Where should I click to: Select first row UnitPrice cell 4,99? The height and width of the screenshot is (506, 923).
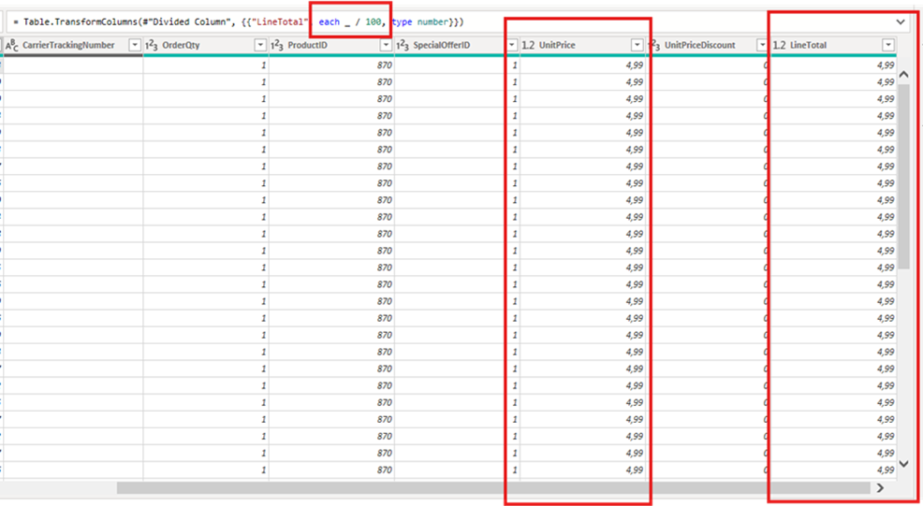coord(583,65)
